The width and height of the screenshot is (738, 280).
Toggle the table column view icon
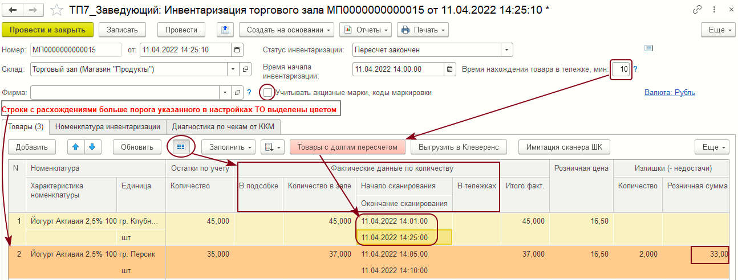click(181, 147)
